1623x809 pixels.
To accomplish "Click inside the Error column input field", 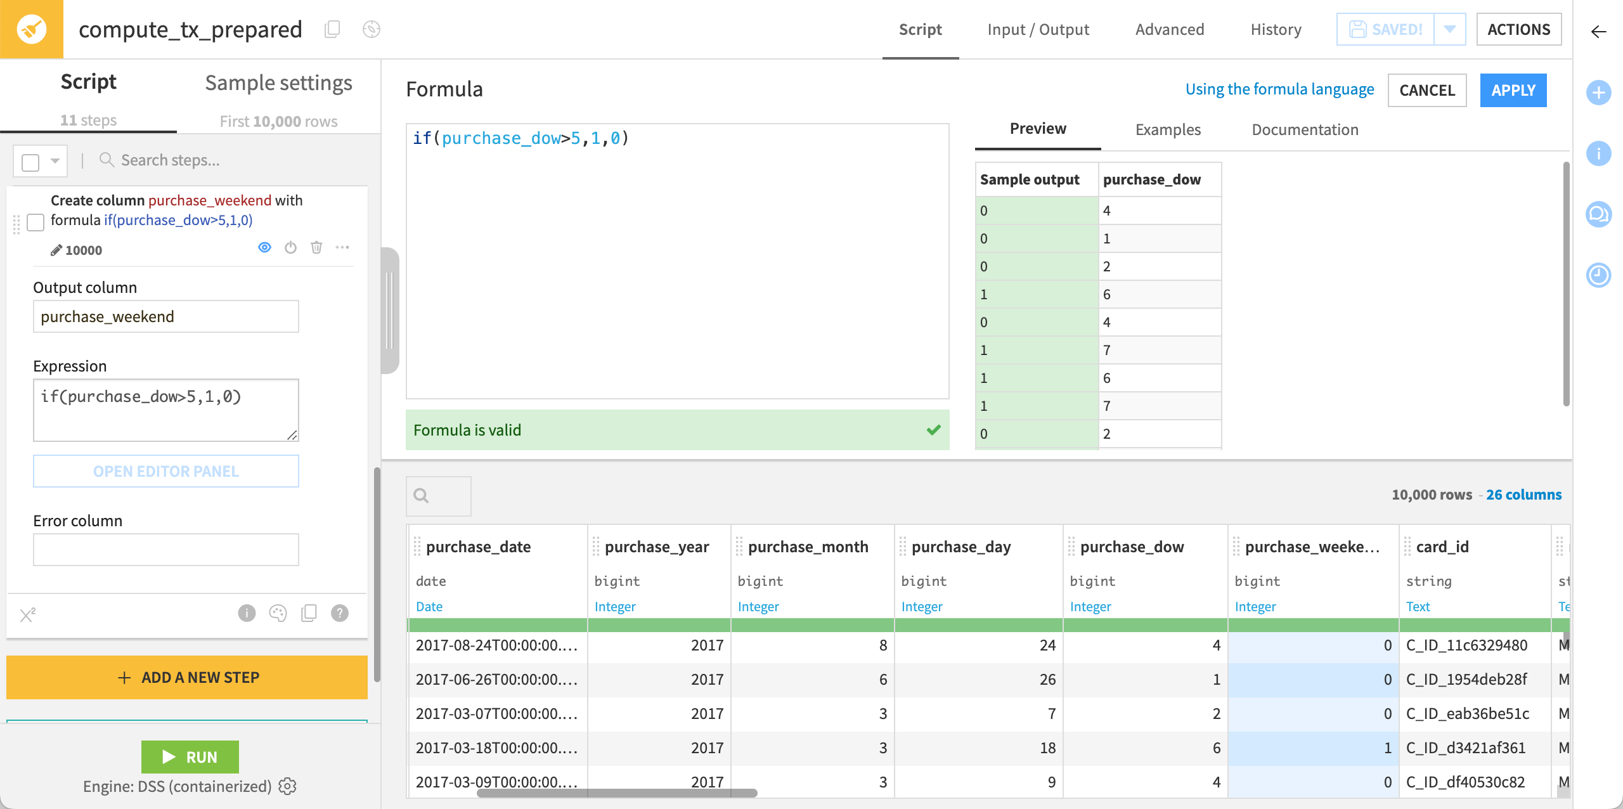I will pyautogui.click(x=165, y=549).
